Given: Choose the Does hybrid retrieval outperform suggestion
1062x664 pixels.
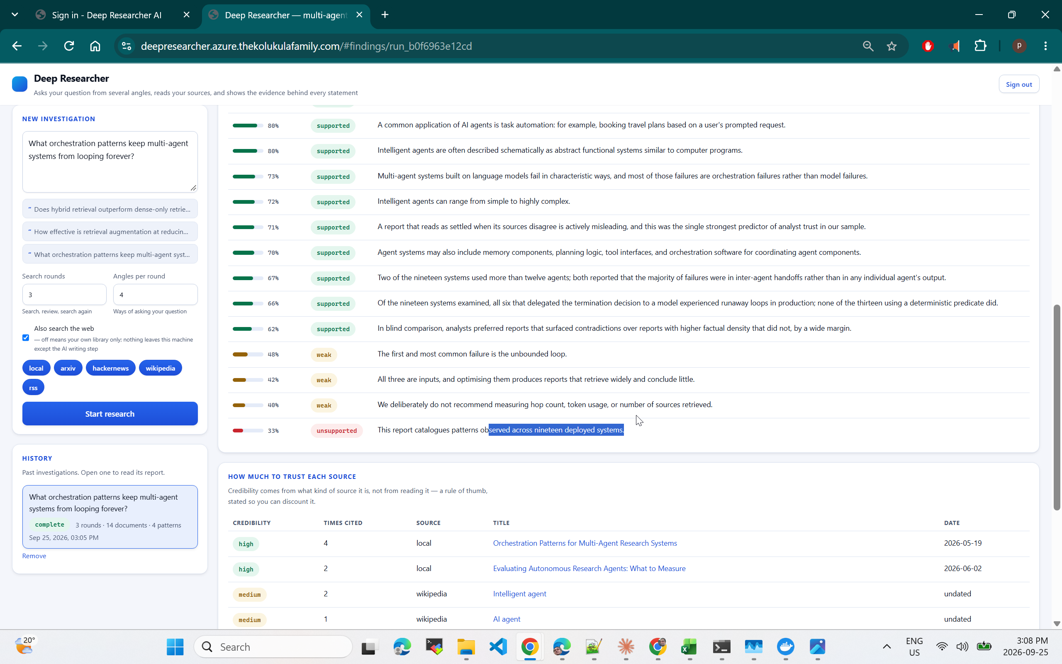Looking at the screenshot, I should point(110,209).
